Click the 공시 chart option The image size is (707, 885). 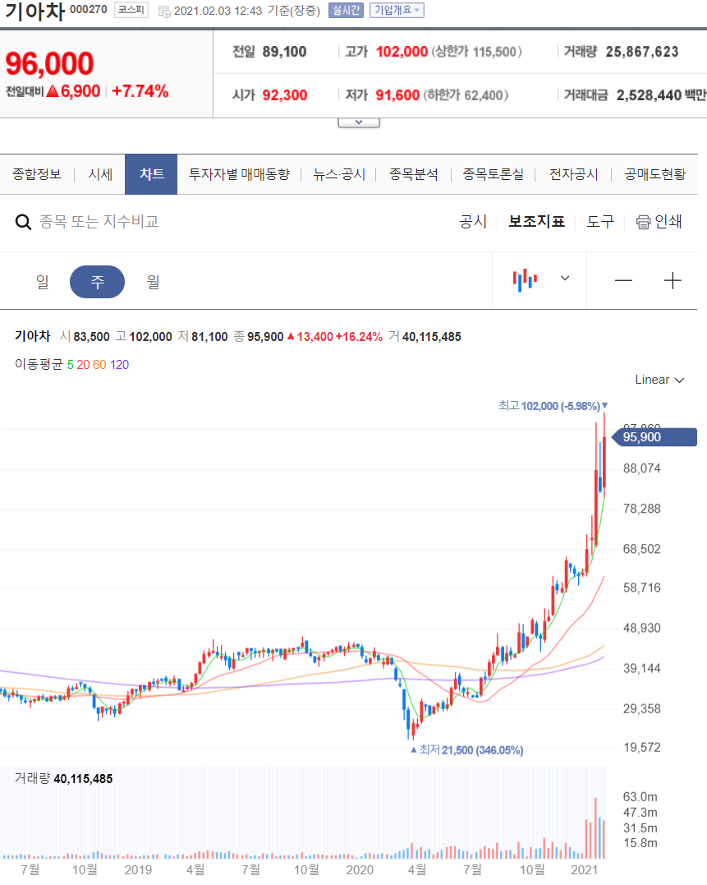pyautogui.click(x=473, y=221)
